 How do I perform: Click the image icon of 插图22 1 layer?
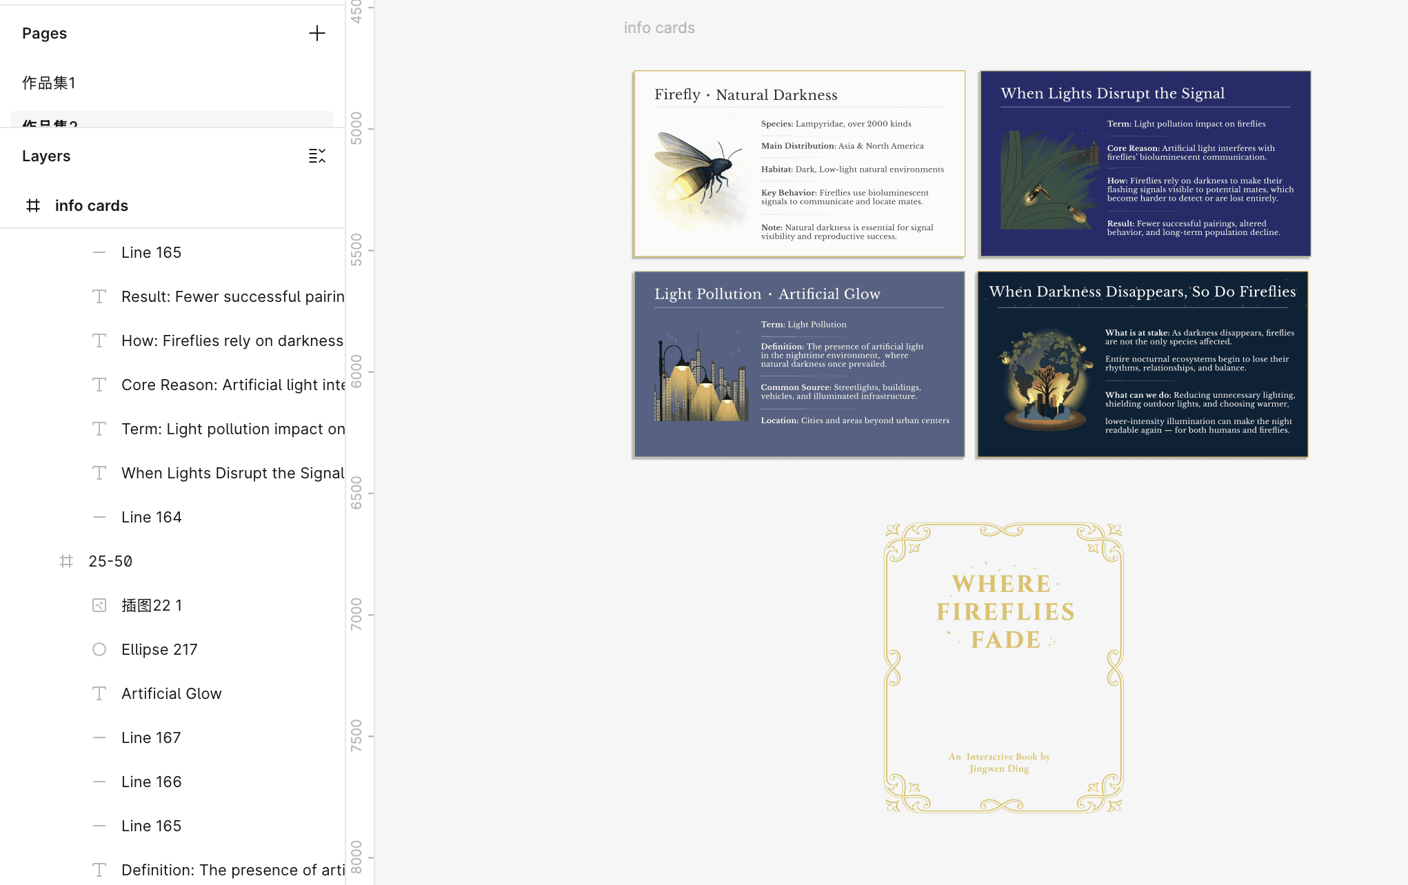(x=99, y=605)
